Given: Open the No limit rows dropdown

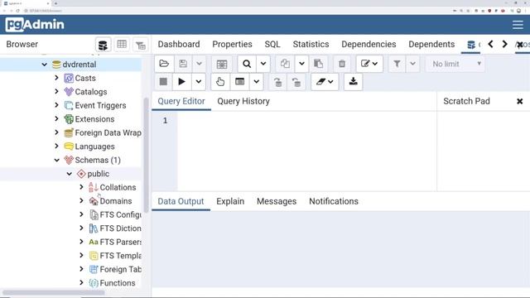Looking at the screenshot, I should 455,64.
